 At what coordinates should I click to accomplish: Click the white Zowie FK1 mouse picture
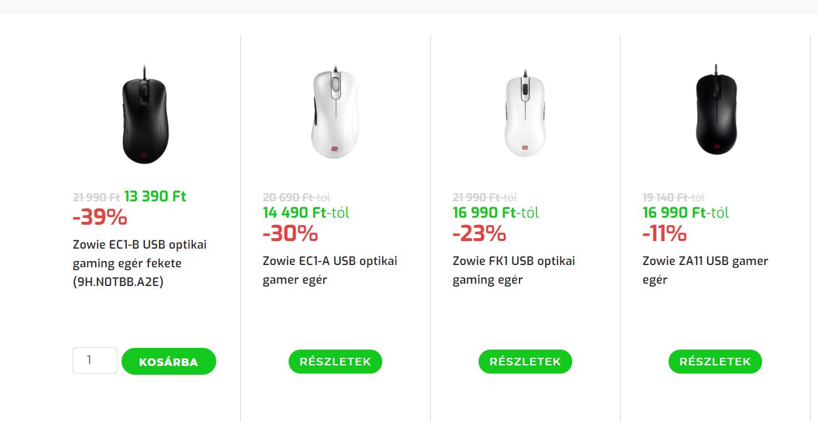tap(525, 114)
